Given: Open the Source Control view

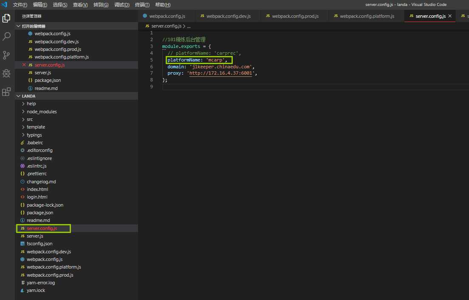Looking at the screenshot, I should click(x=6, y=55).
